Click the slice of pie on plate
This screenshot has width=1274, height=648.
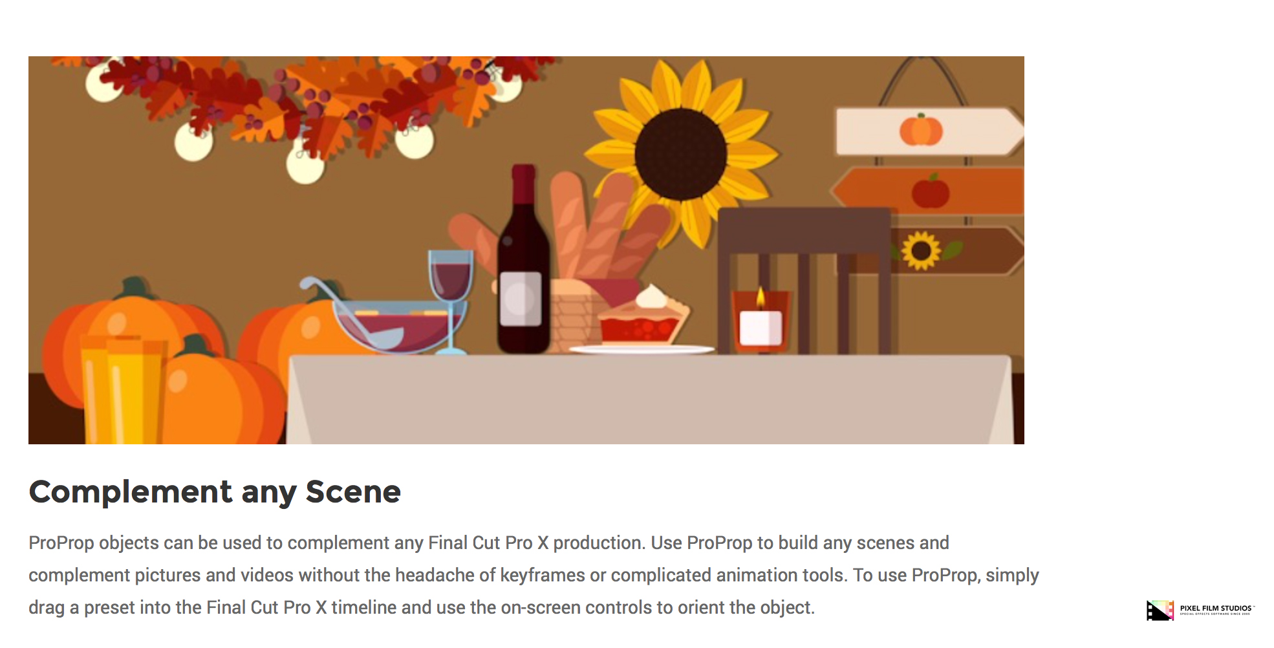[642, 319]
